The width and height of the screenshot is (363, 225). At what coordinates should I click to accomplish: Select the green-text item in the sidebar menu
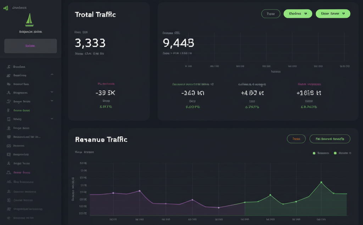[x=22, y=110]
